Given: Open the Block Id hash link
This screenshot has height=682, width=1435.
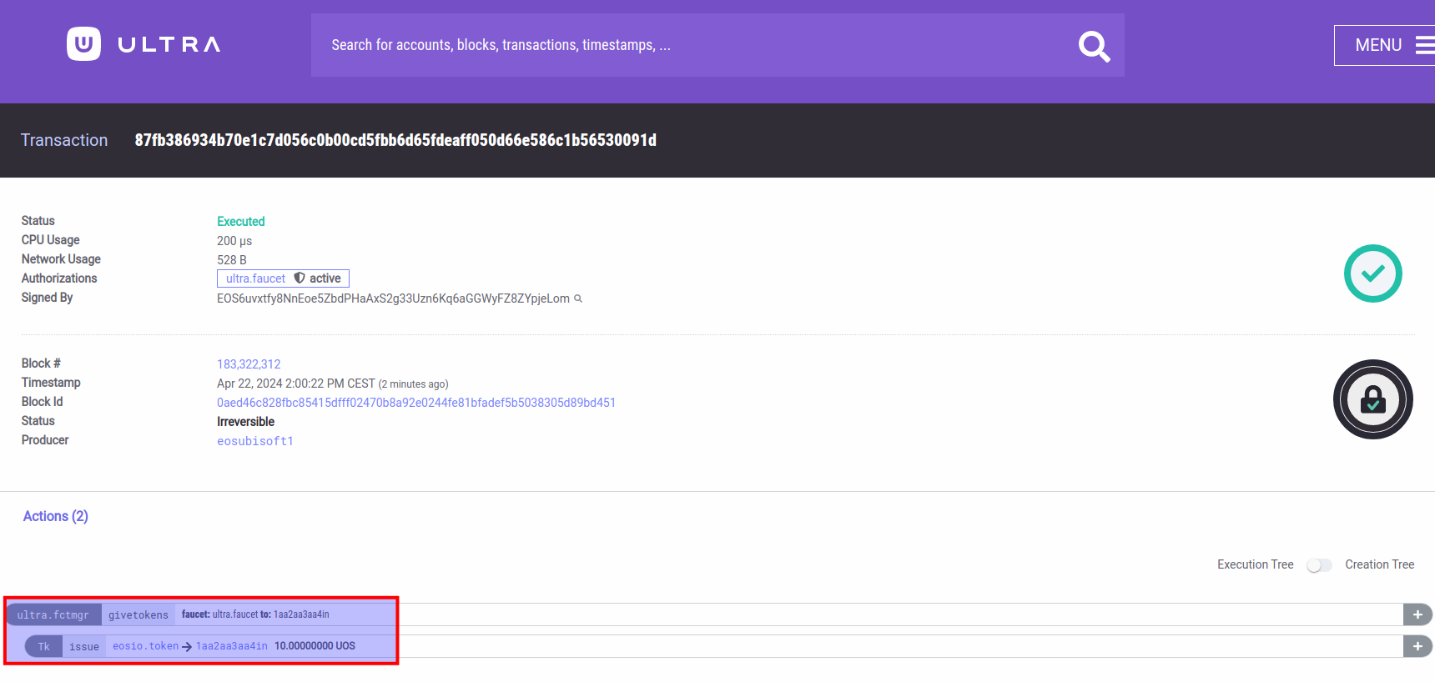Looking at the screenshot, I should [x=416, y=403].
